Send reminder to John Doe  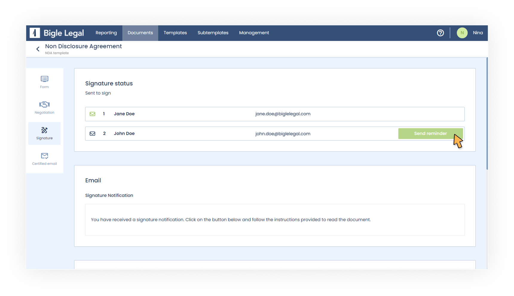pos(430,134)
